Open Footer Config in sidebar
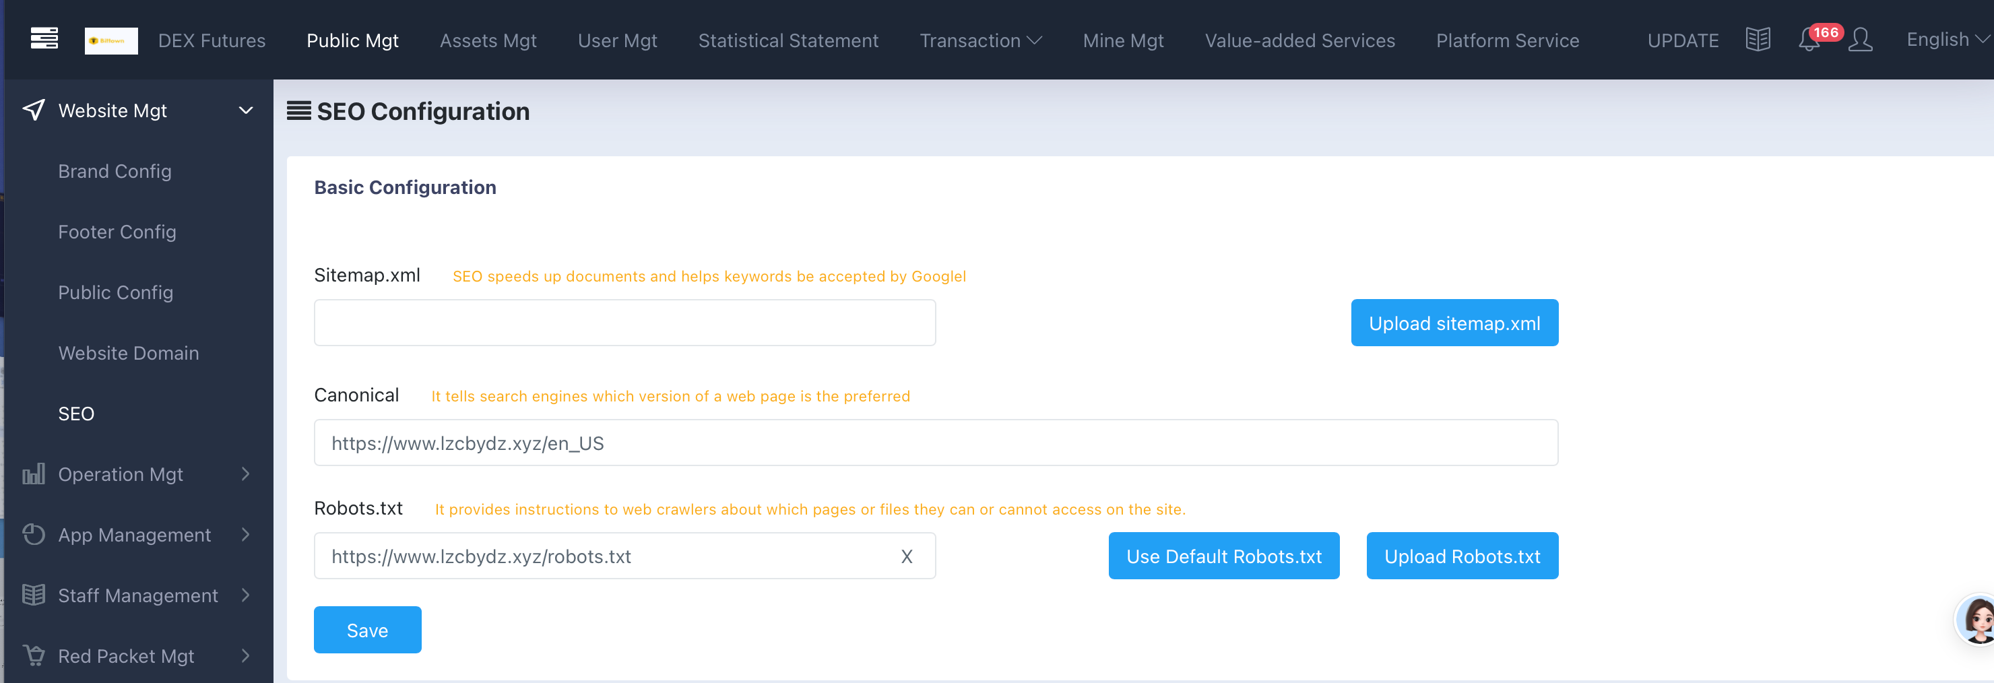Viewport: 1994px width, 683px height. click(117, 232)
